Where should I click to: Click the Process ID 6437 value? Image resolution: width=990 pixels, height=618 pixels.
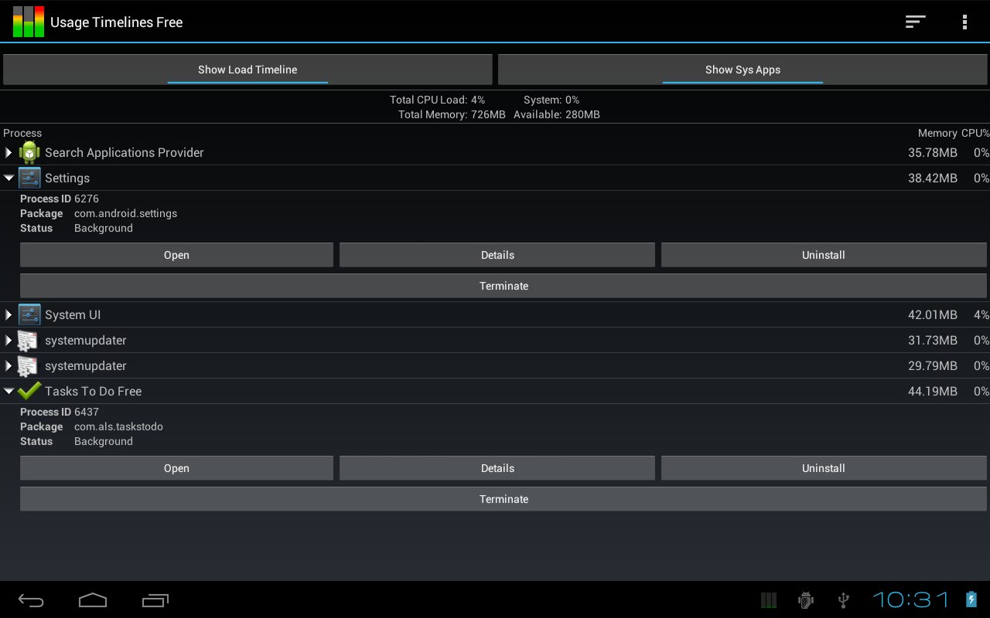pos(87,412)
